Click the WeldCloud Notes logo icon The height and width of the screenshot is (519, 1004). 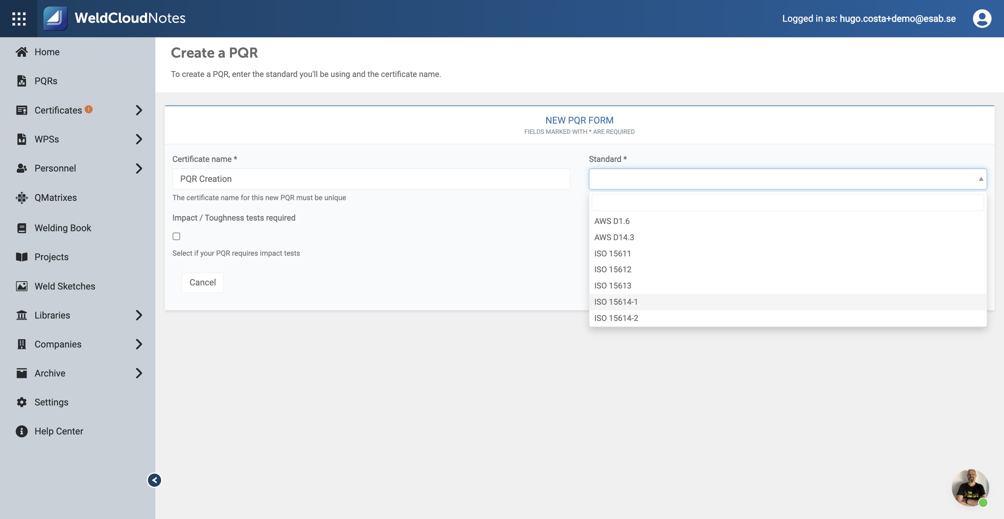(x=55, y=18)
